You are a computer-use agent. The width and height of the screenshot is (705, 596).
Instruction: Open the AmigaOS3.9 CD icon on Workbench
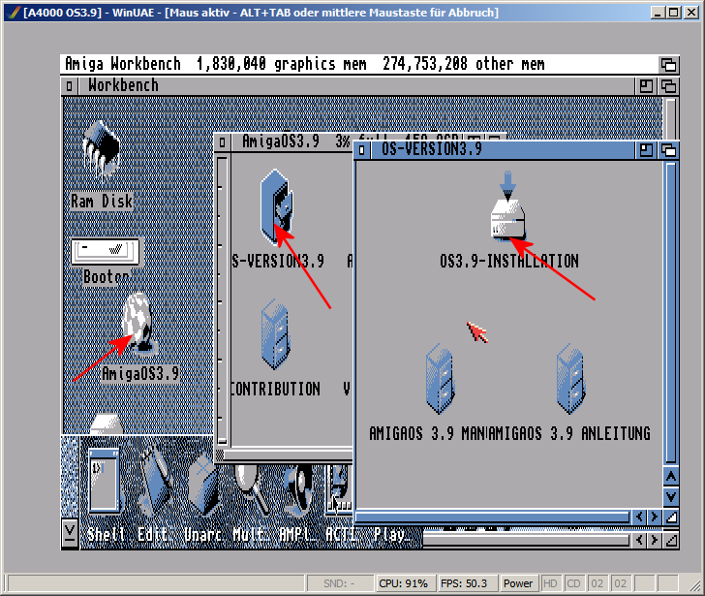tap(138, 323)
